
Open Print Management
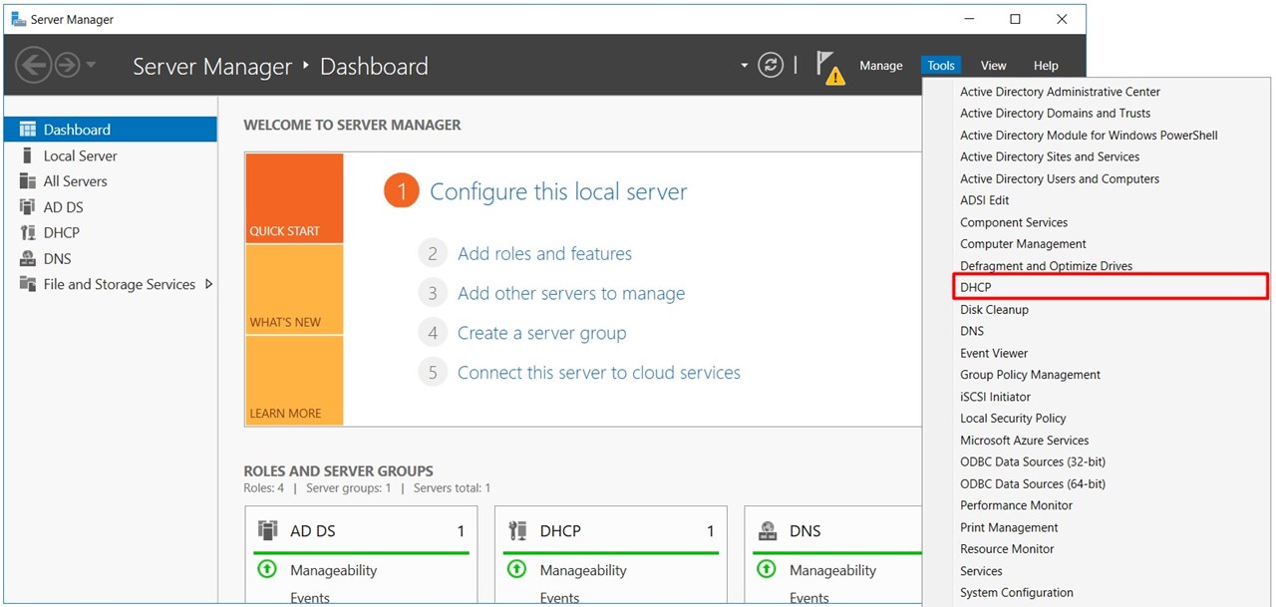click(x=1009, y=527)
